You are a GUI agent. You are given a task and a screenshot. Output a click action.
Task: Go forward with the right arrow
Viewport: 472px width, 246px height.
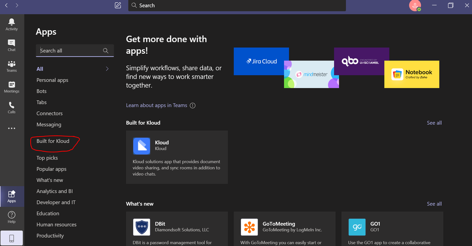coord(17,5)
